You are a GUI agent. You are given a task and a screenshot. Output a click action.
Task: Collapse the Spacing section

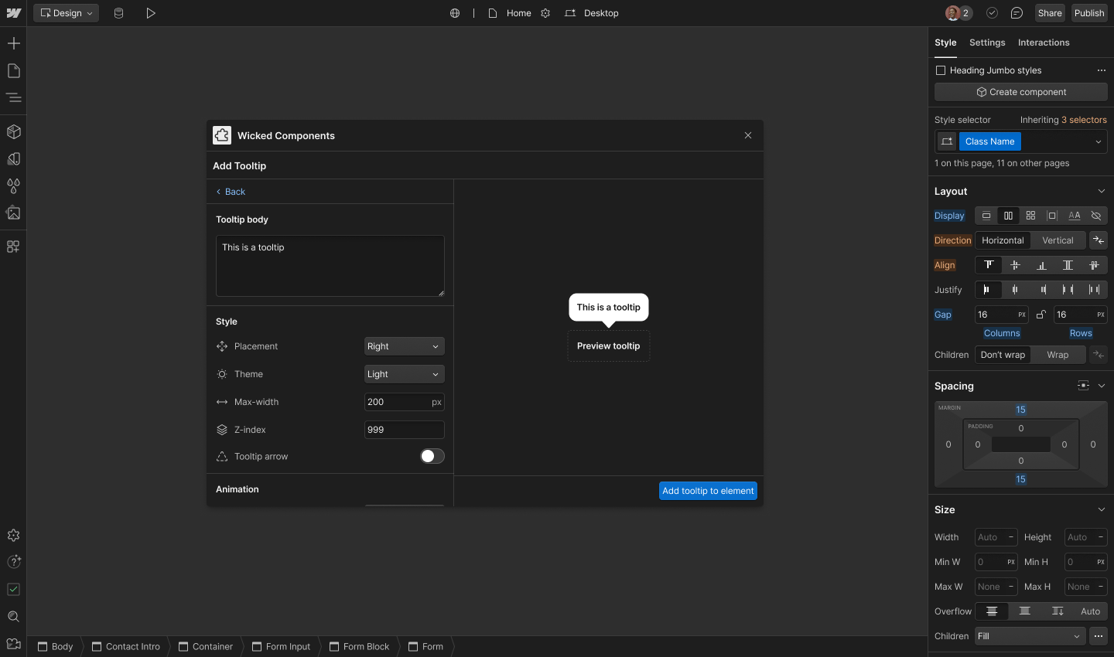[1102, 386]
